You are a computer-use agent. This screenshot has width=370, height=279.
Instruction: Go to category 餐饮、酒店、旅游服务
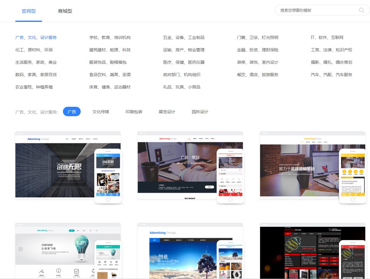[x=258, y=75]
